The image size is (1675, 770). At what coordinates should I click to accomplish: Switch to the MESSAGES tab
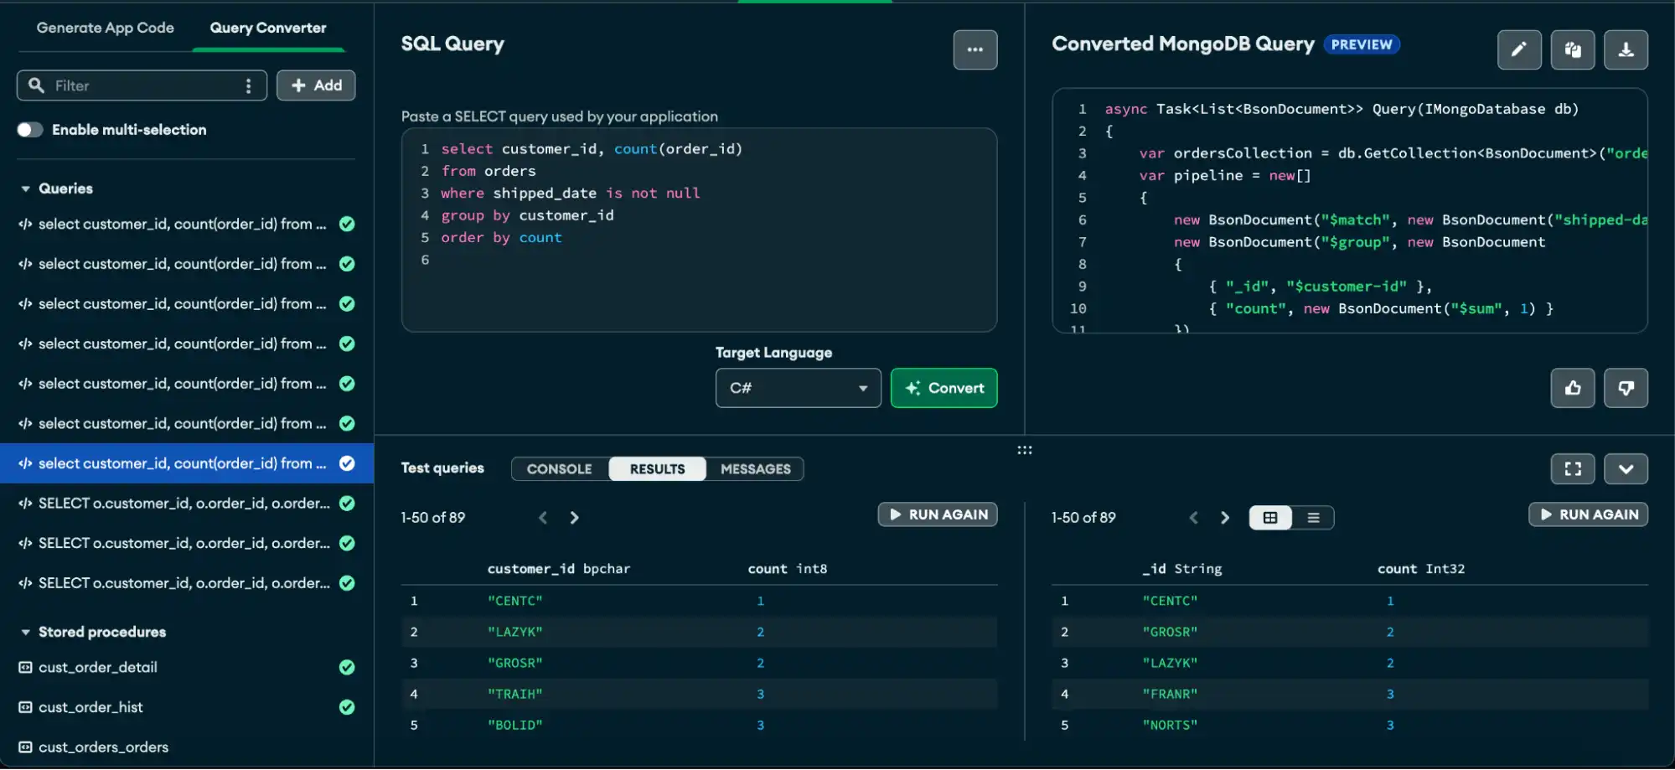[756, 469]
